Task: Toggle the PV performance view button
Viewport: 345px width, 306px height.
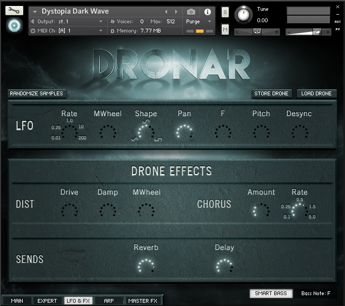Action: click(x=337, y=29)
